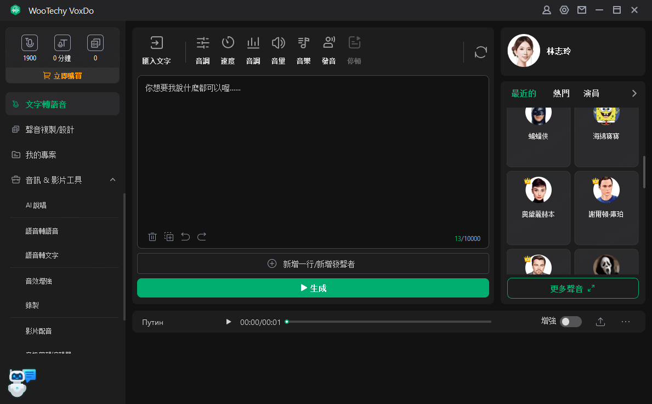Image resolution: width=652 pixels, height=404 pixels.
Task: Open the mail message icon
Action: (582, 10)
